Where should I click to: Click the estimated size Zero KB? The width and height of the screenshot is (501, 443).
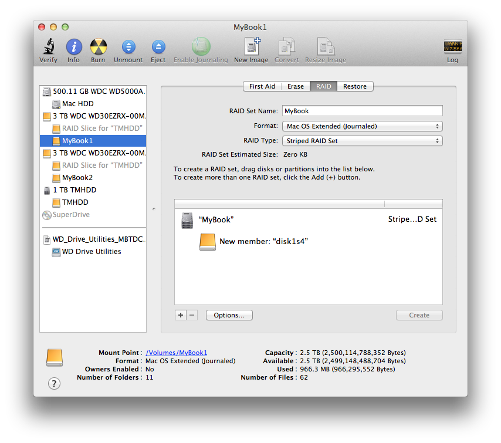[295, 154]
